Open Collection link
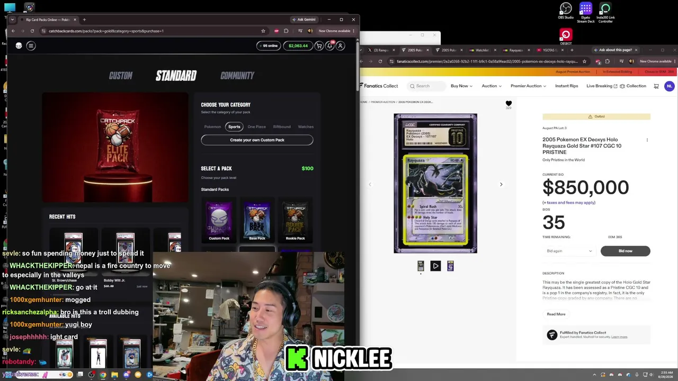678x381 pixels. (634, 86)
